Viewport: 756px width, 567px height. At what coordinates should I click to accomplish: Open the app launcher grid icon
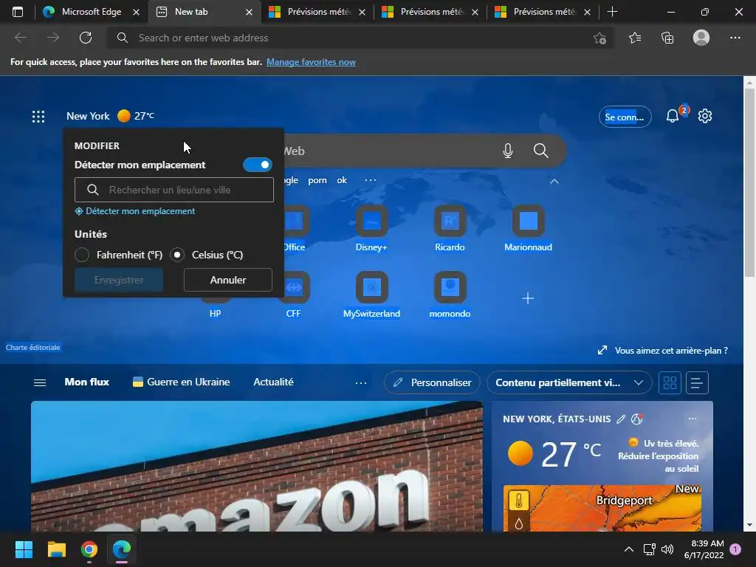pos(38,116)
